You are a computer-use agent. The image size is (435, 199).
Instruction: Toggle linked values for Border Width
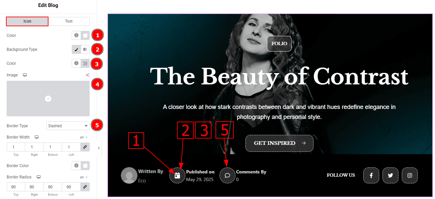85,147
